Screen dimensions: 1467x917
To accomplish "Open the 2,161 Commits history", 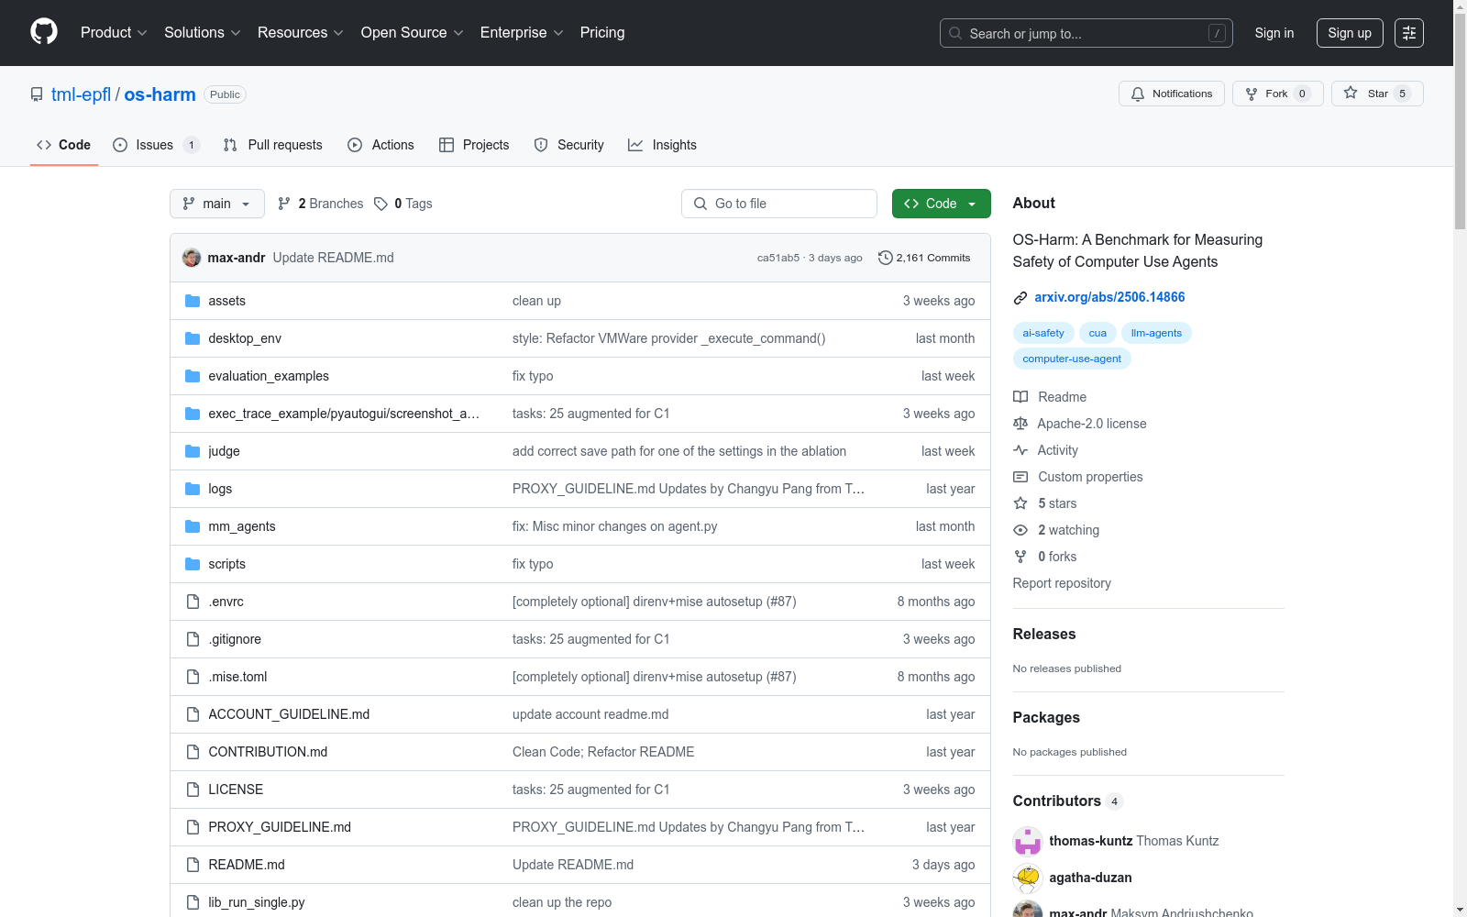I will pyautogui.click(x=924, y=258).
